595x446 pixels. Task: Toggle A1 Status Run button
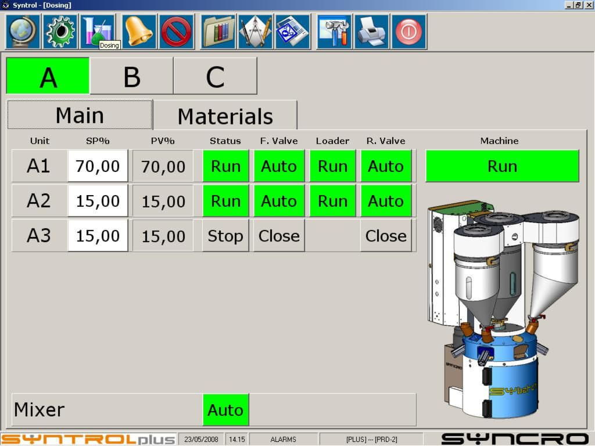click(225, 166)
